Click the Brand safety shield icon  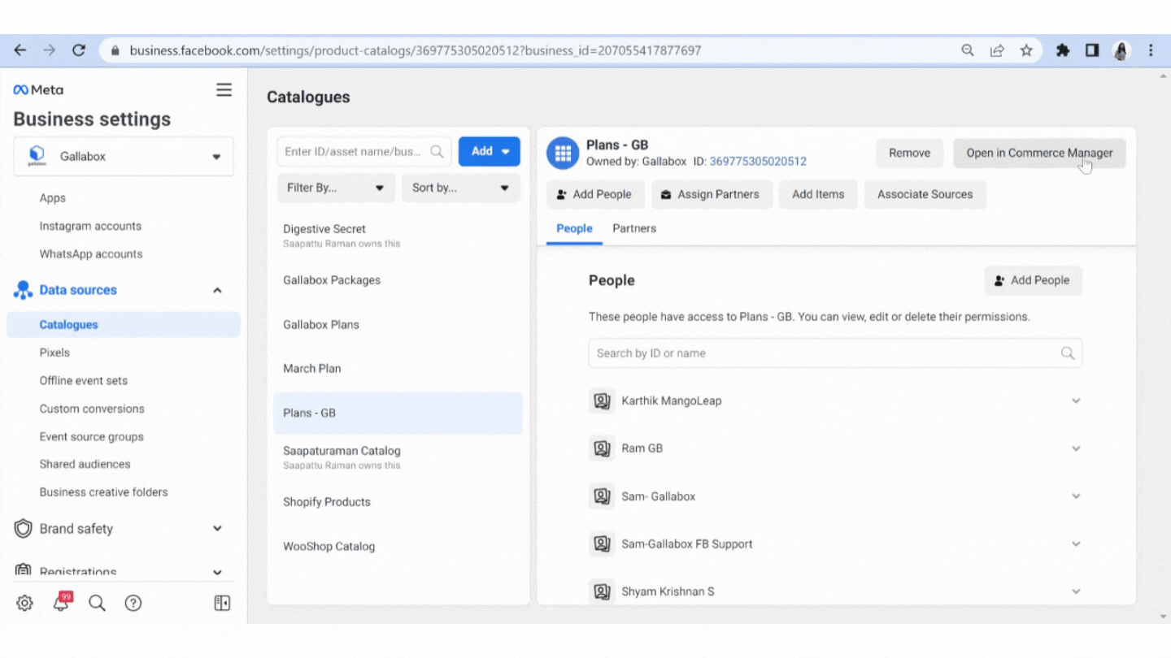[24, 529]
